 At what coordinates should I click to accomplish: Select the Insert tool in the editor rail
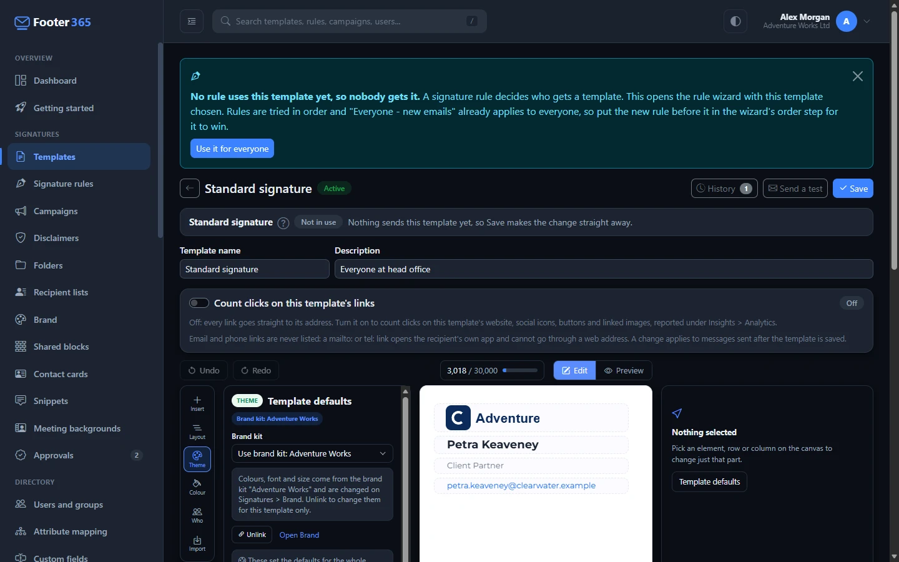tap(197, 403)
